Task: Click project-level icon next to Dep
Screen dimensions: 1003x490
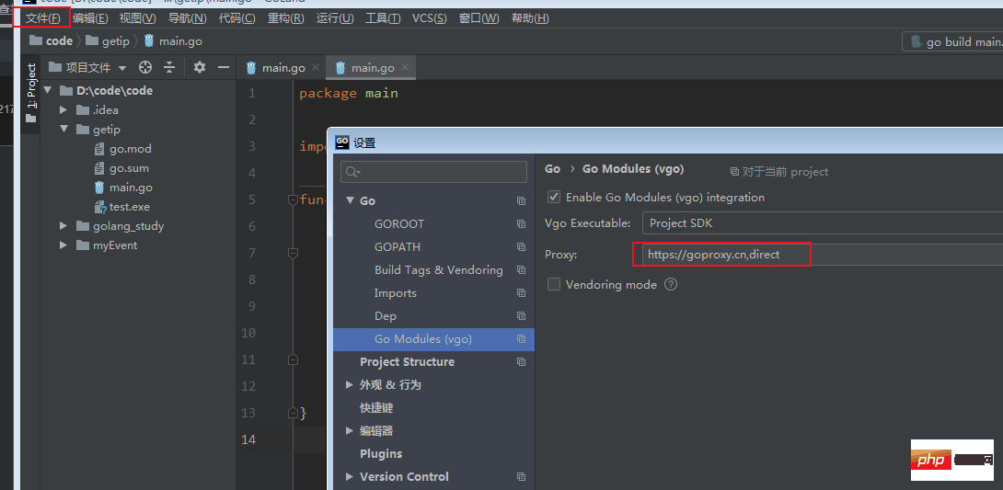Action: [x=522, y=315]
